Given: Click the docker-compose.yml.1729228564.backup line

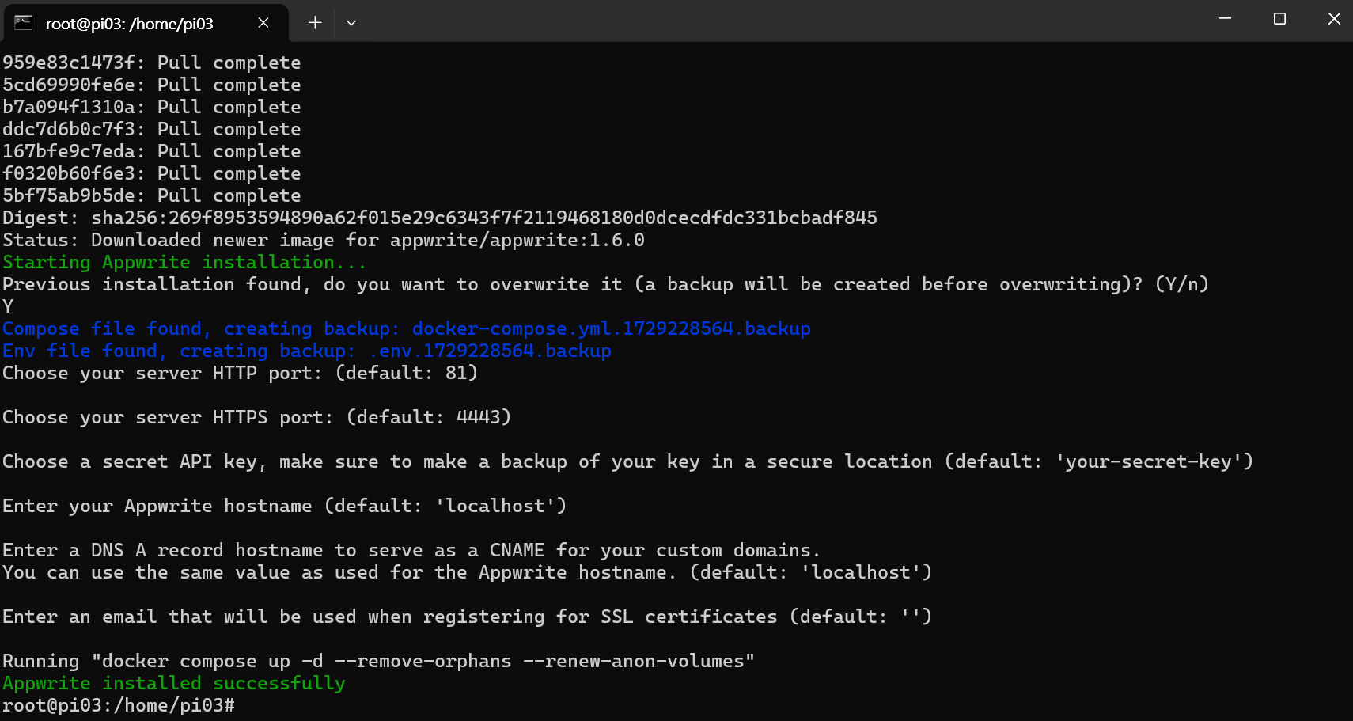Looking at the screenshot, I should [407, 328].
